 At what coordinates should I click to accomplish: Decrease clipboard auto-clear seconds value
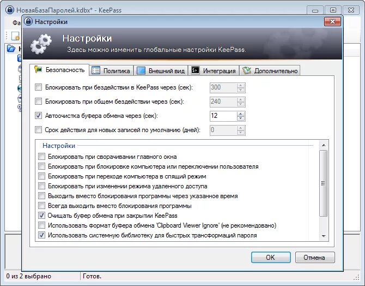click(x=241, y=118)
